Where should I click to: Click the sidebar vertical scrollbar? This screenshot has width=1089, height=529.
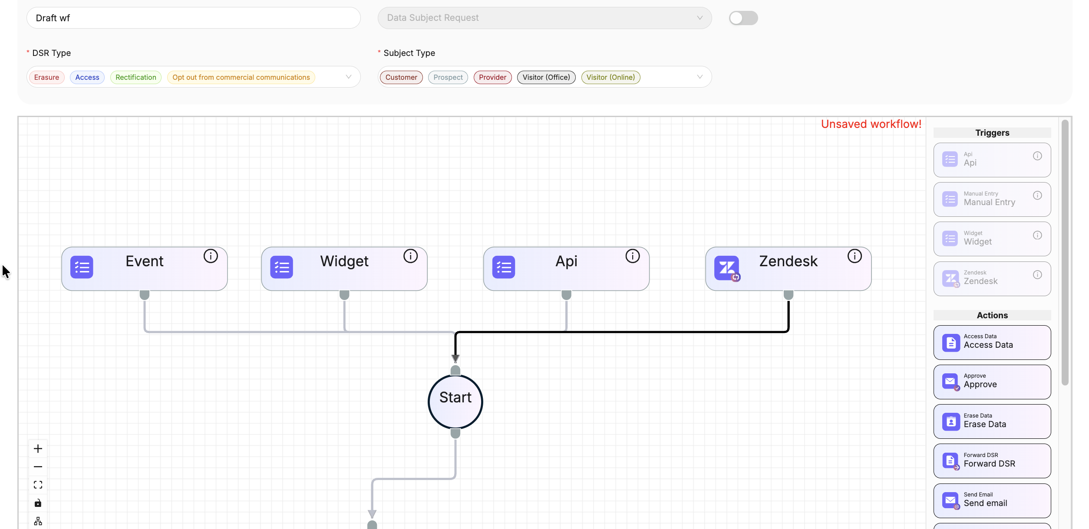[x=1065, y=252]
